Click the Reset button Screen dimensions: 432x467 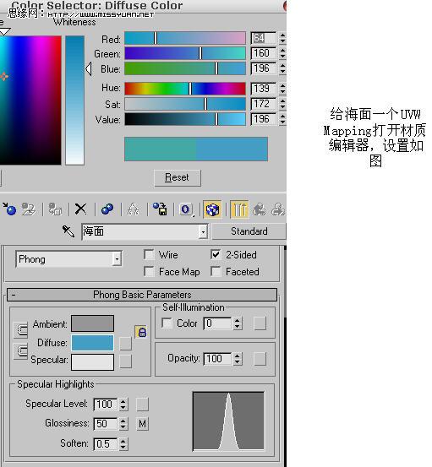178,178
